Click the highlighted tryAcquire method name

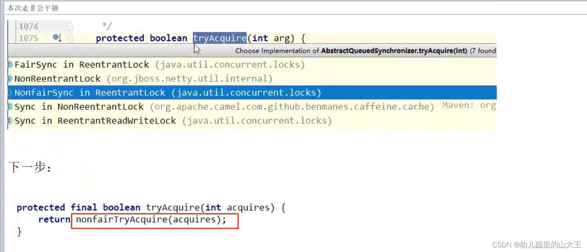[220, 38]
